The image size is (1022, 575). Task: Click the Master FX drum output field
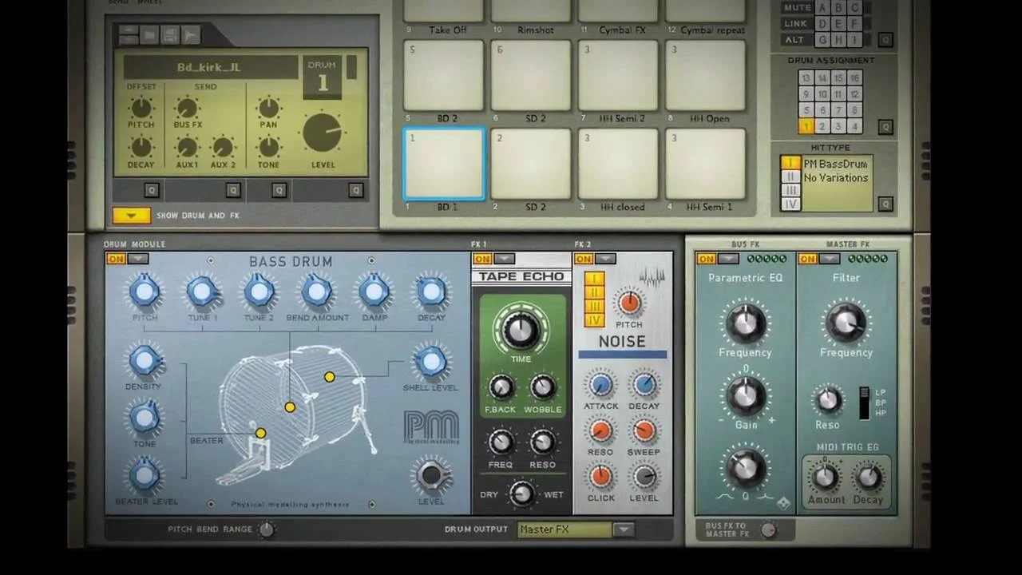(564, 529)
